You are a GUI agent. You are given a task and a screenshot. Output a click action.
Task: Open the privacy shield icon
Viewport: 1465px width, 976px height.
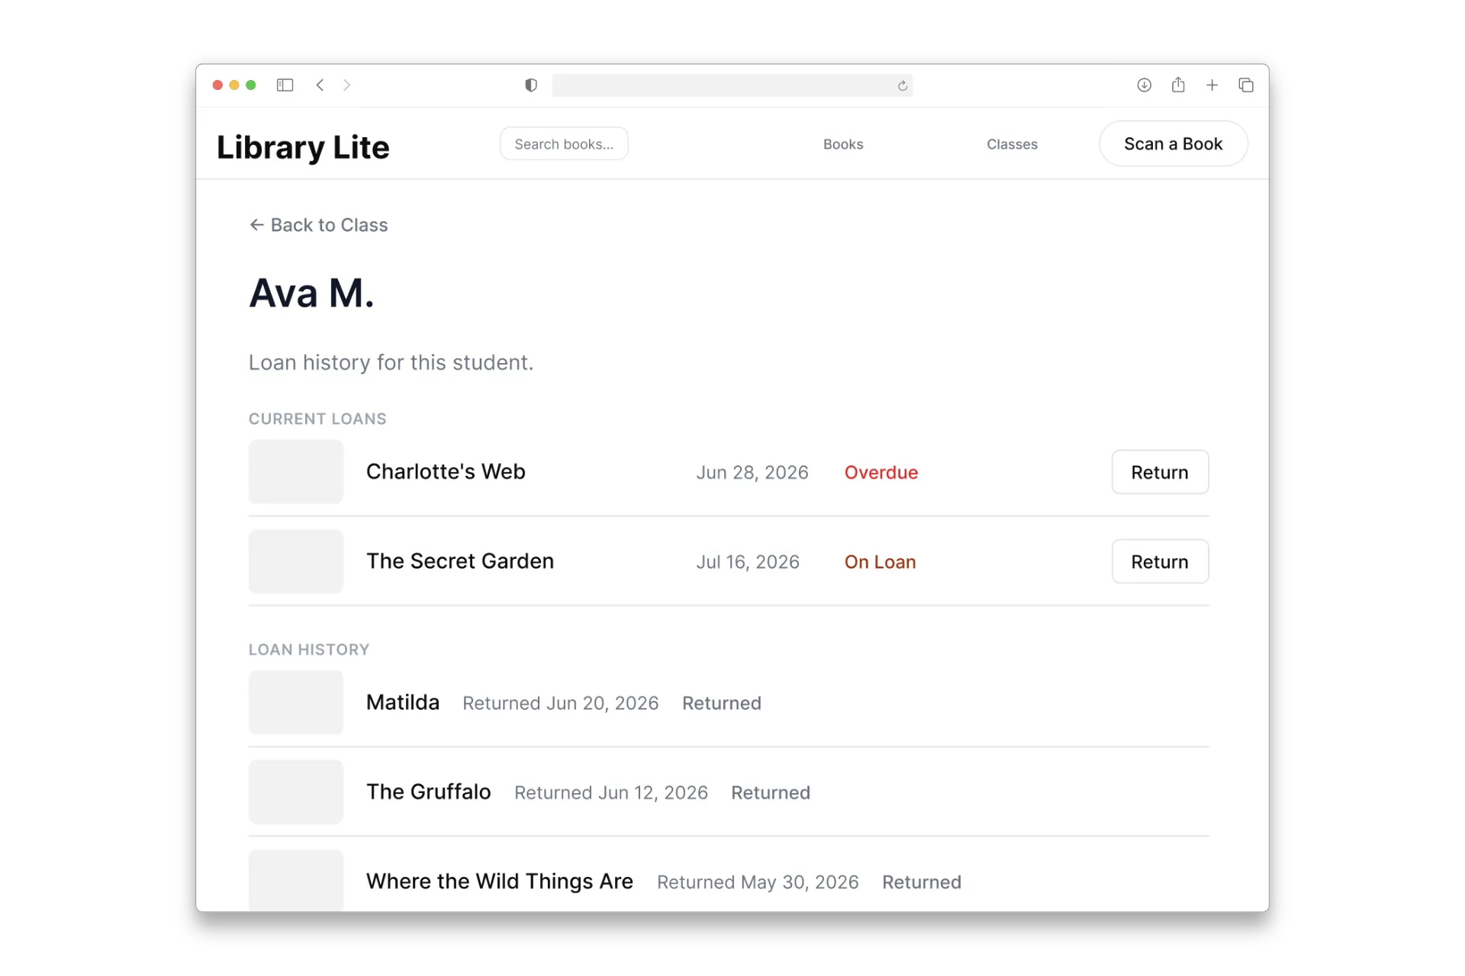[x=531, y=85]
